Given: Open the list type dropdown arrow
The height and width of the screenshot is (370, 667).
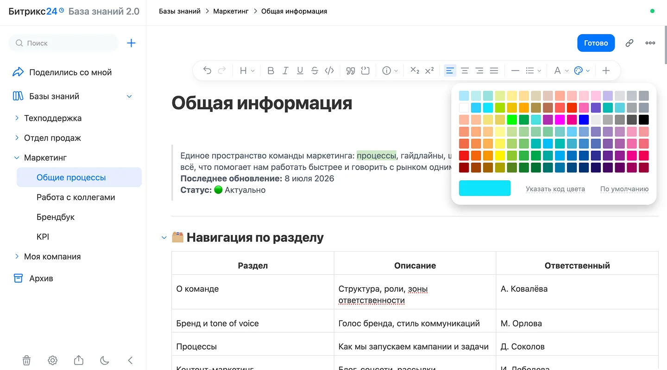Looking at the screenshot, I should [539, 71].
